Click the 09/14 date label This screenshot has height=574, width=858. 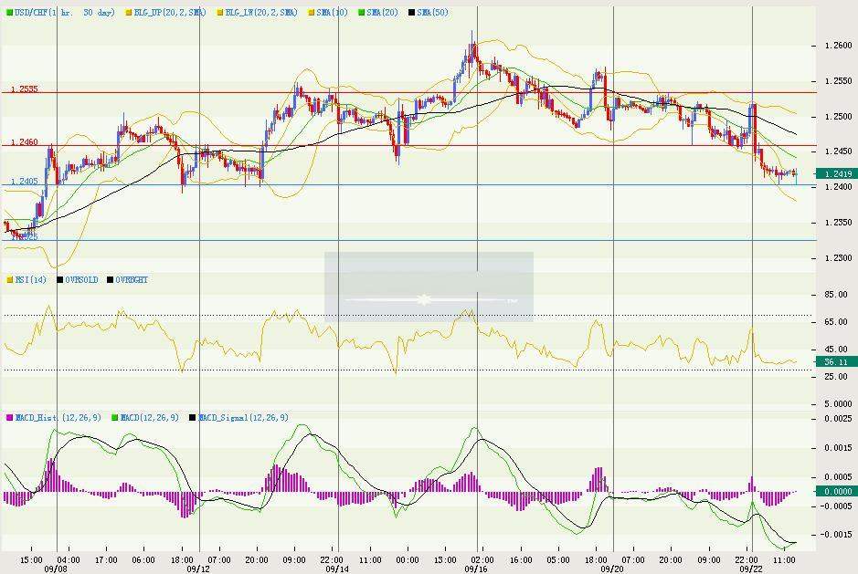(x=337, y=569)
